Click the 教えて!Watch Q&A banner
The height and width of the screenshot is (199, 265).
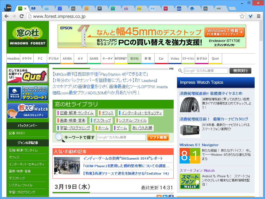pos(27,111)
